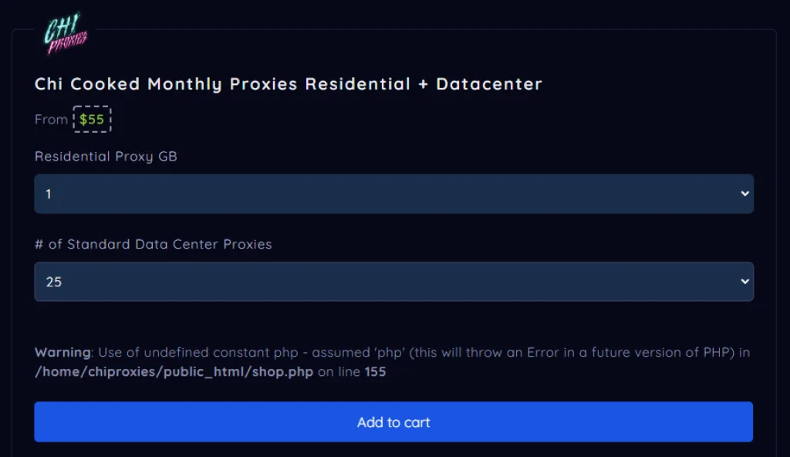Click the word Datacenter in the product heading

(489, 83)
